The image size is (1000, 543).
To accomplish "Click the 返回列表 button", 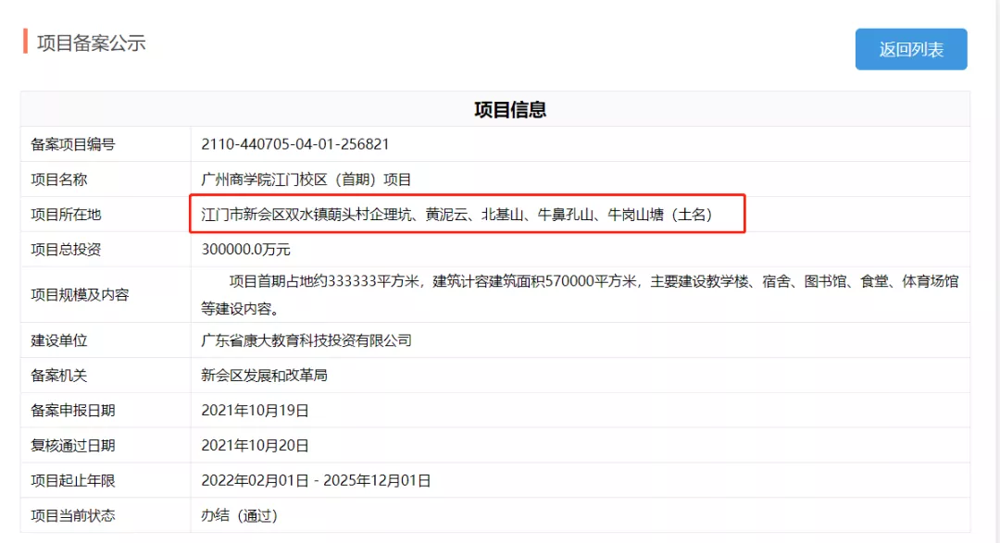I will tap(910, 49).
